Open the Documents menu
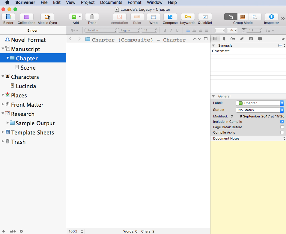Viewport: 286px width, 234px height. coord(111,3)
